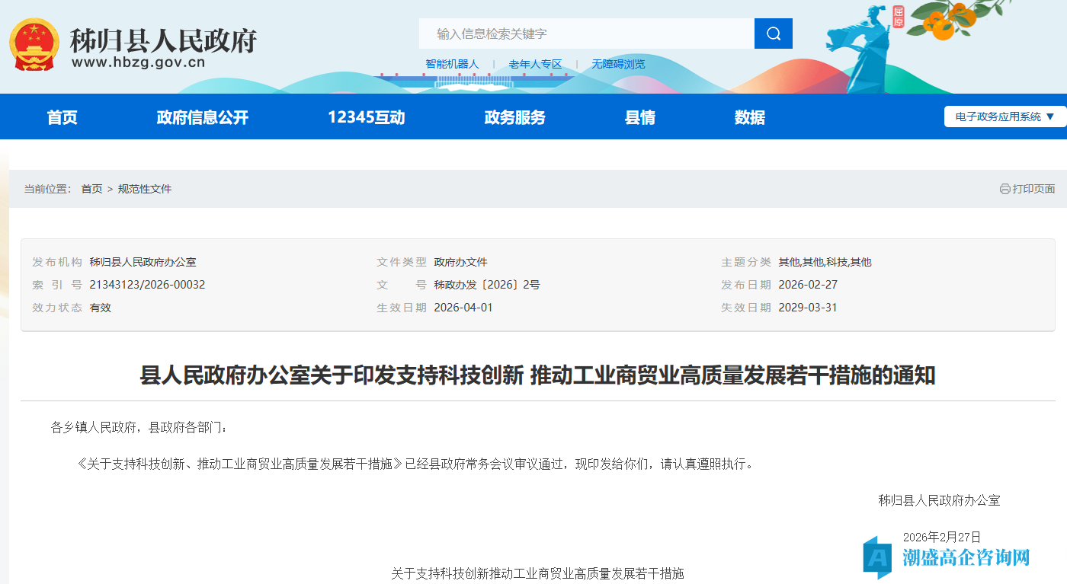Click the dropdown arrow next to 电子政务应用系统
This screenshot has width=1067, height=584.
click(1050, 116)
